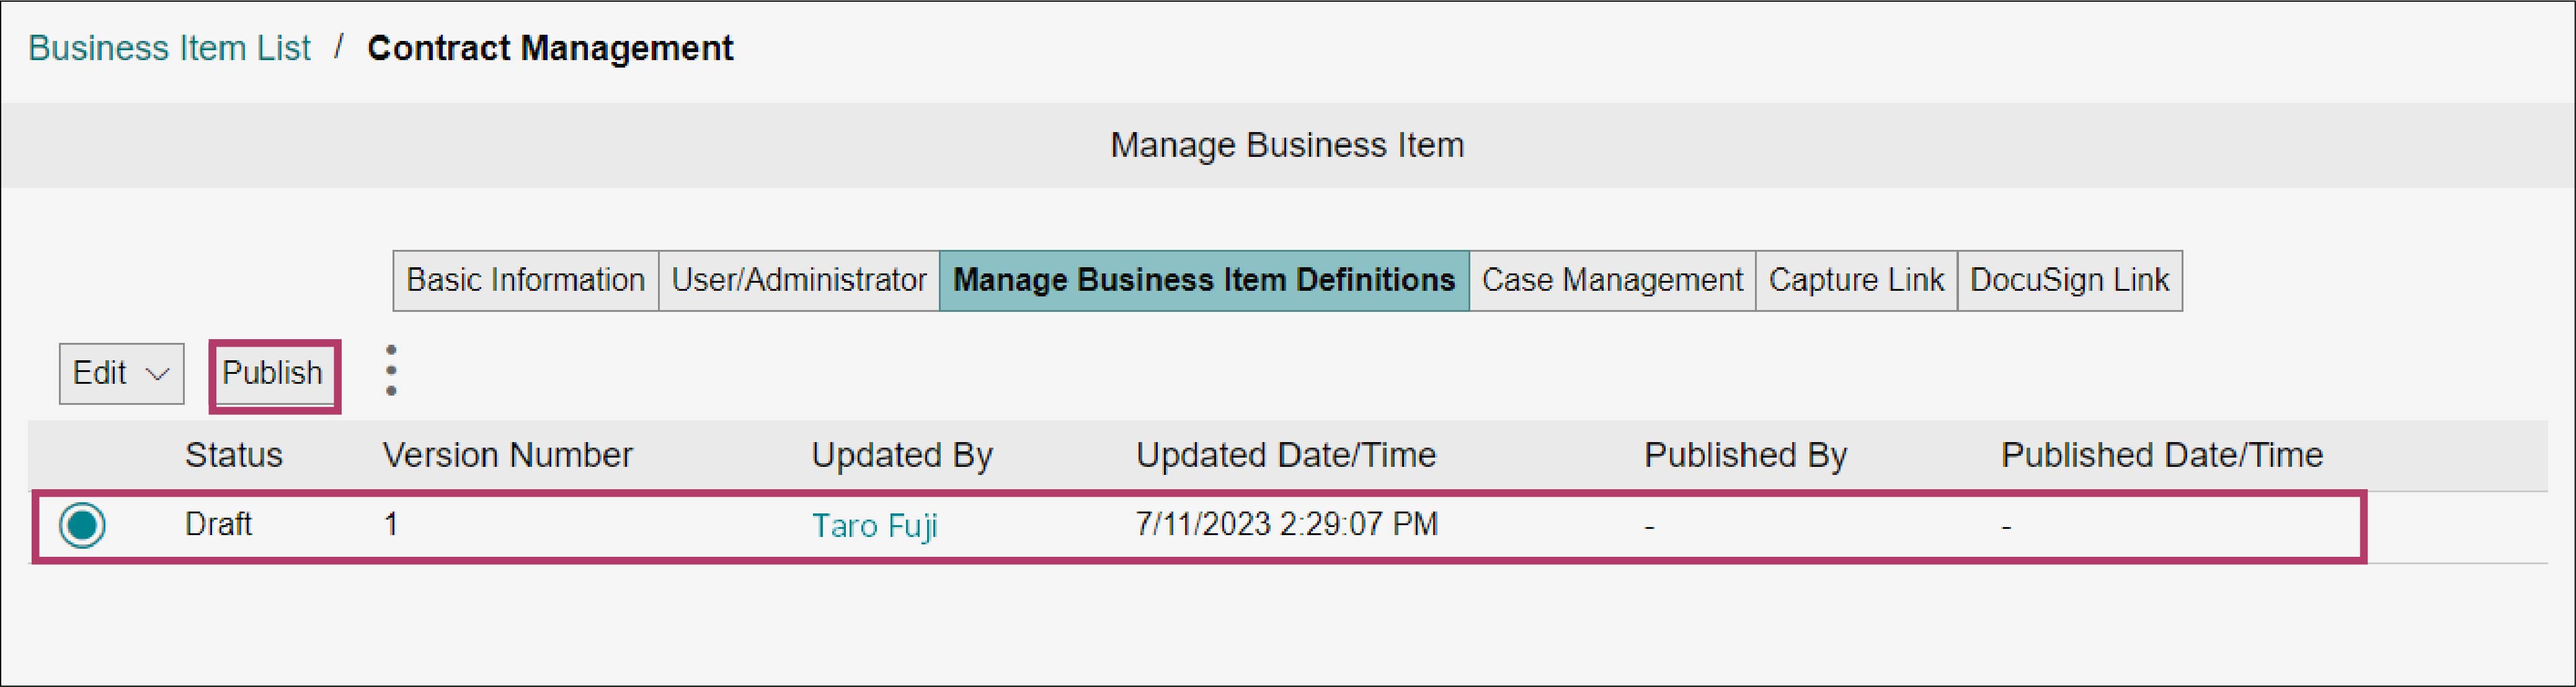Viewport: 2576px width, 687px height.
Task: Click the Published By column header
Action: pos(1745,455)
